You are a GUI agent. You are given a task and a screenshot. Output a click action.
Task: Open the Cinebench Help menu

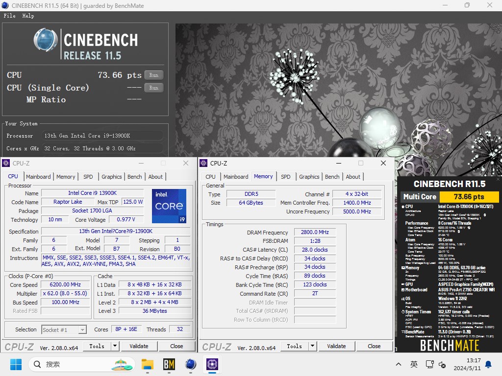coord(28,16)
